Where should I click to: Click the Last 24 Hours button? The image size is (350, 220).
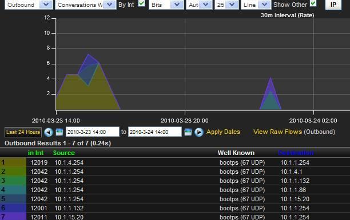pos(23,132)
